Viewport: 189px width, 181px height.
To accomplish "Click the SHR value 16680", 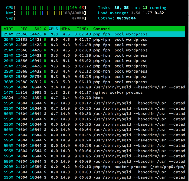I will click(36, 167).
